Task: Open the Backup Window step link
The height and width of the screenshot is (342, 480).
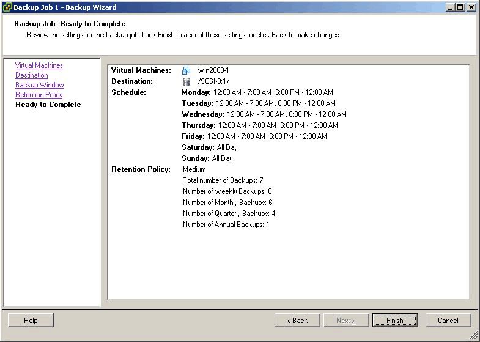Action: tap(40, 85)
